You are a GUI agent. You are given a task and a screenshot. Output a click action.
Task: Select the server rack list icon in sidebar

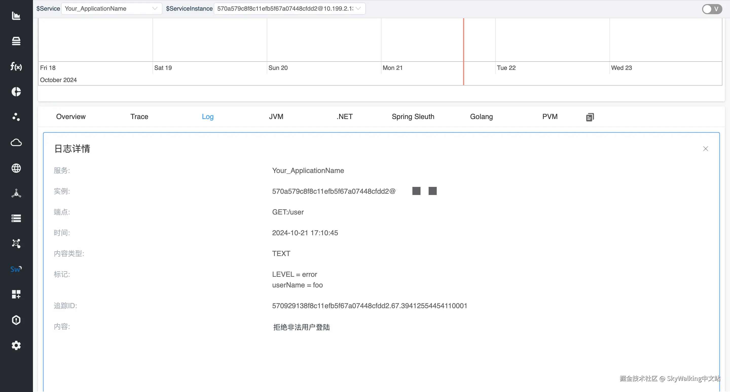coord(16,218)
